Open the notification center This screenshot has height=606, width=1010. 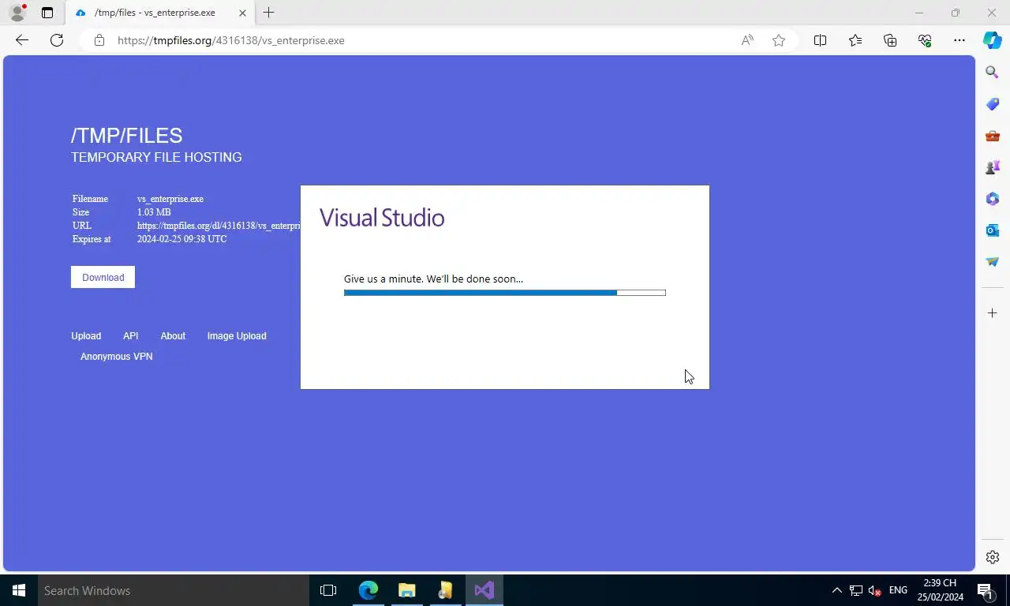986,590
